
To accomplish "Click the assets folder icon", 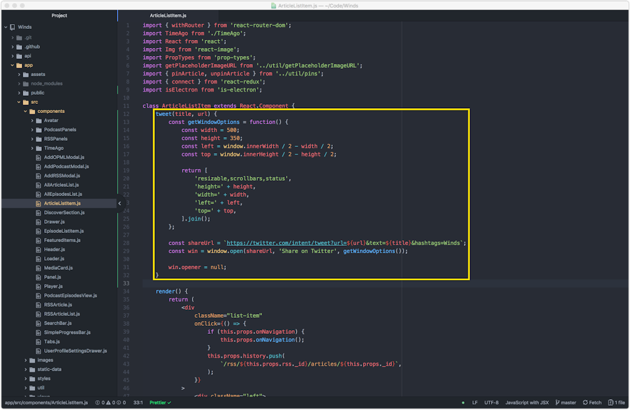I will pyautogui.click(x=25, y=74).
